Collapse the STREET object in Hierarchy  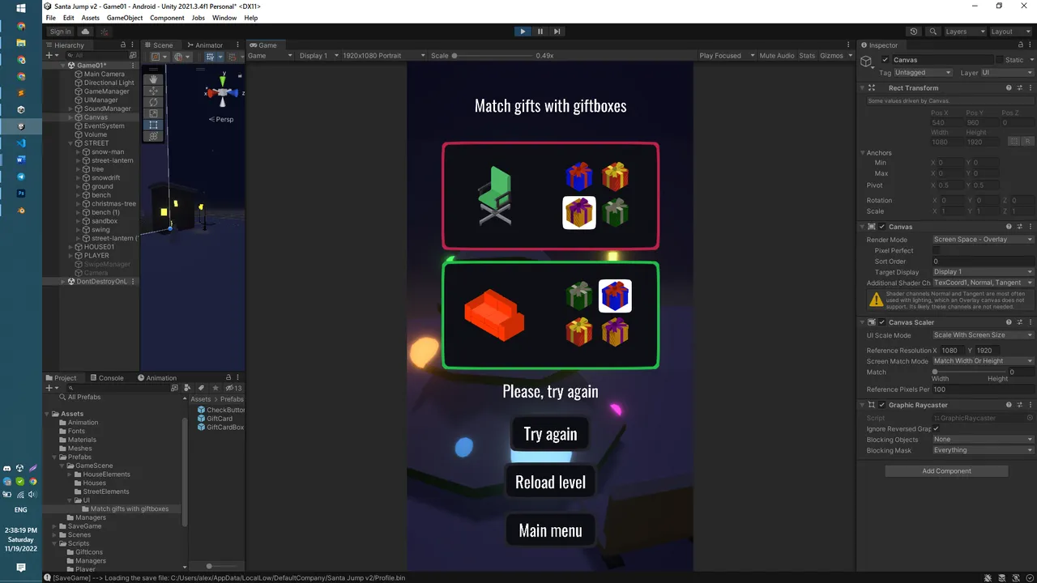click(x=71, y=143)
